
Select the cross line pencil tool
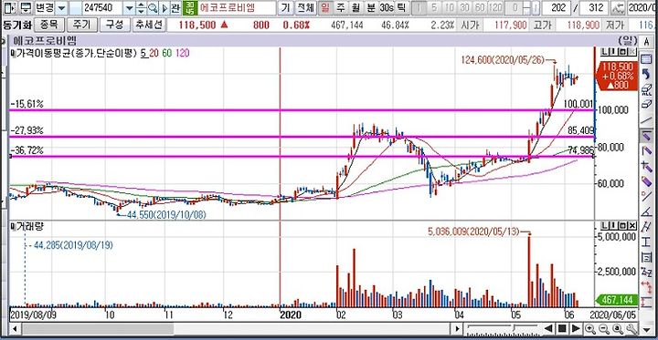click(646, 166)
